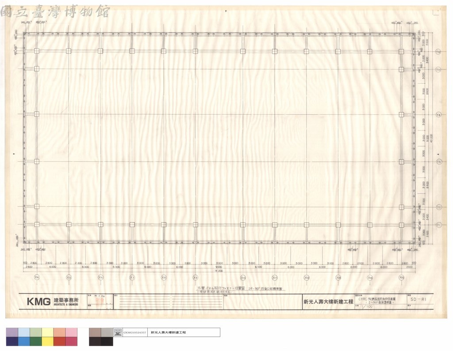This screenshot has width=453, height=351.
Task: Click the KMG logo in title block
Action: [39, 302]
